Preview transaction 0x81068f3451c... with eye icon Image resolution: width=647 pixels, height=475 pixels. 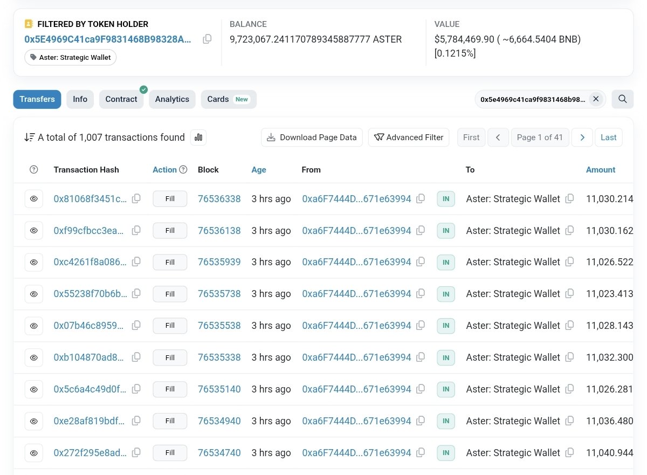34,199
